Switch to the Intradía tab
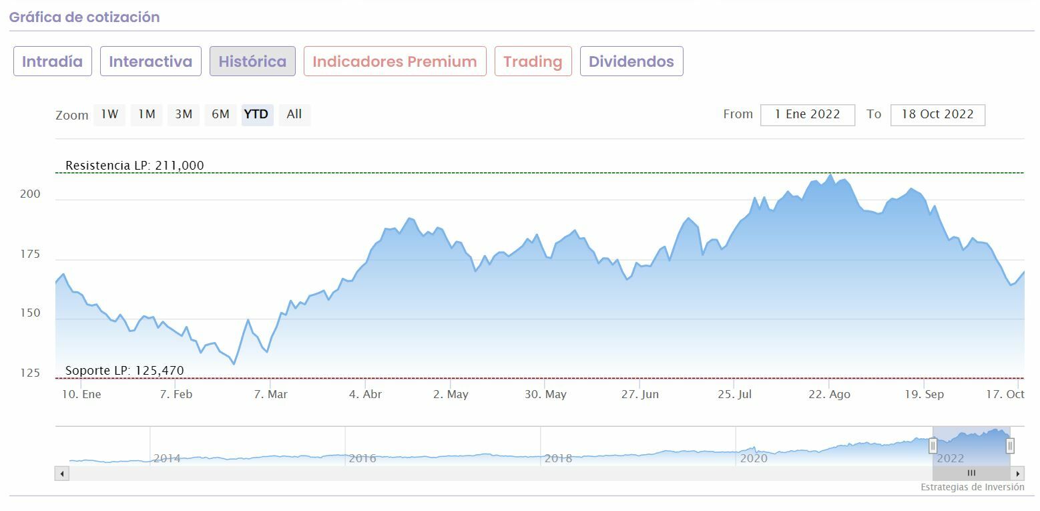 tap(53, 61)
